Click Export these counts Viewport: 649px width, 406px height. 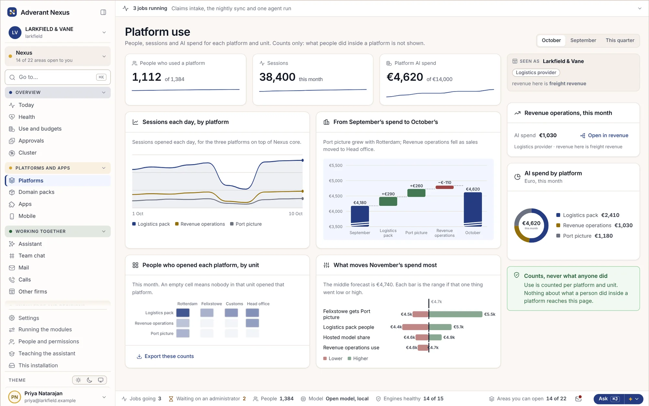tap(165, 356)
